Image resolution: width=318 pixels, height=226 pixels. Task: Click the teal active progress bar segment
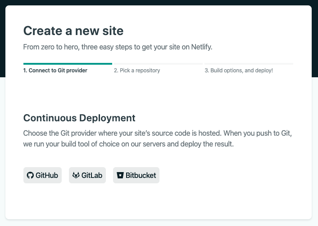point(68,64)
